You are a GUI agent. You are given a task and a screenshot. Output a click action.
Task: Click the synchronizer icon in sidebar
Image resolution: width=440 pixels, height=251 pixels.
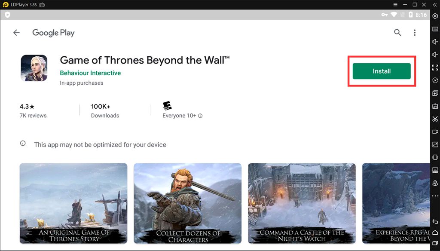435,144
